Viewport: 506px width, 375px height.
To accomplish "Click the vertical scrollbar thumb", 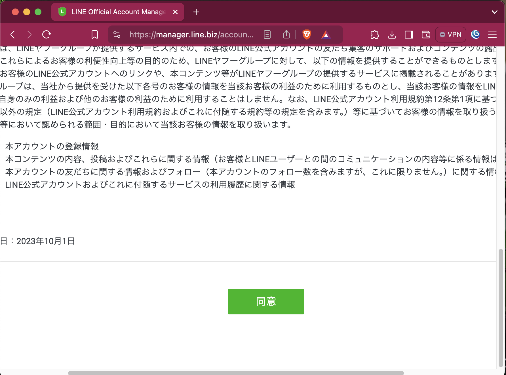I will 501,308.
